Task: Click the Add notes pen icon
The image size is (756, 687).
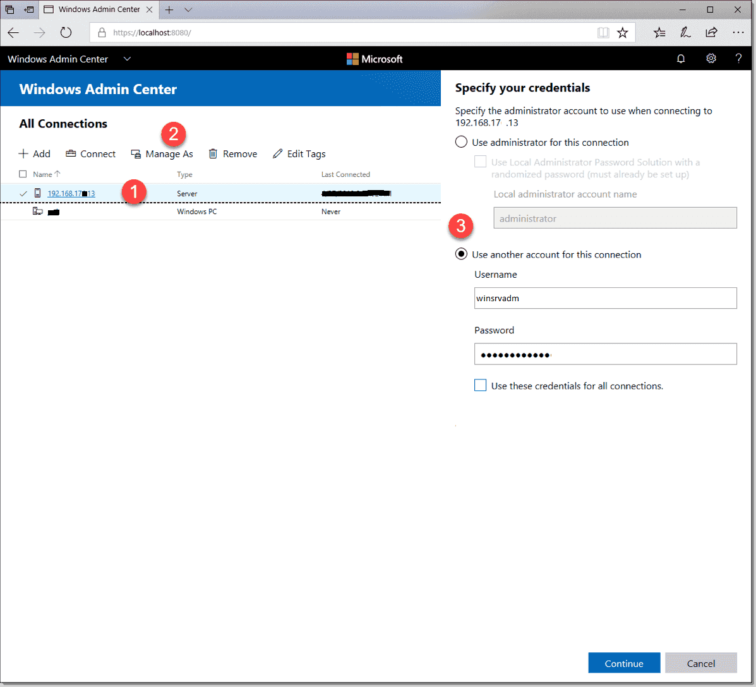Action: point(685,33)
